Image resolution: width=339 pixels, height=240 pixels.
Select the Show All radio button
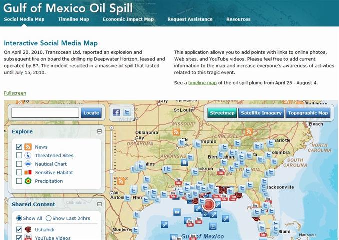pyautogui.click(x=19, y=218)
